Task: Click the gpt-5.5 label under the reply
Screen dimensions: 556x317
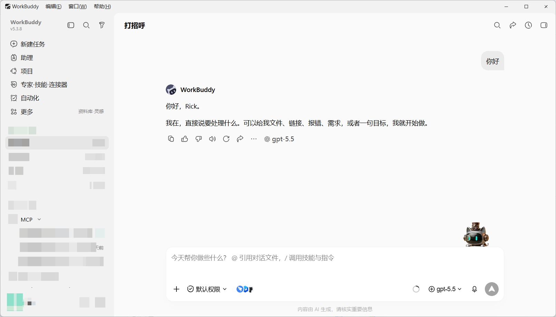Action: coord(279,139)
